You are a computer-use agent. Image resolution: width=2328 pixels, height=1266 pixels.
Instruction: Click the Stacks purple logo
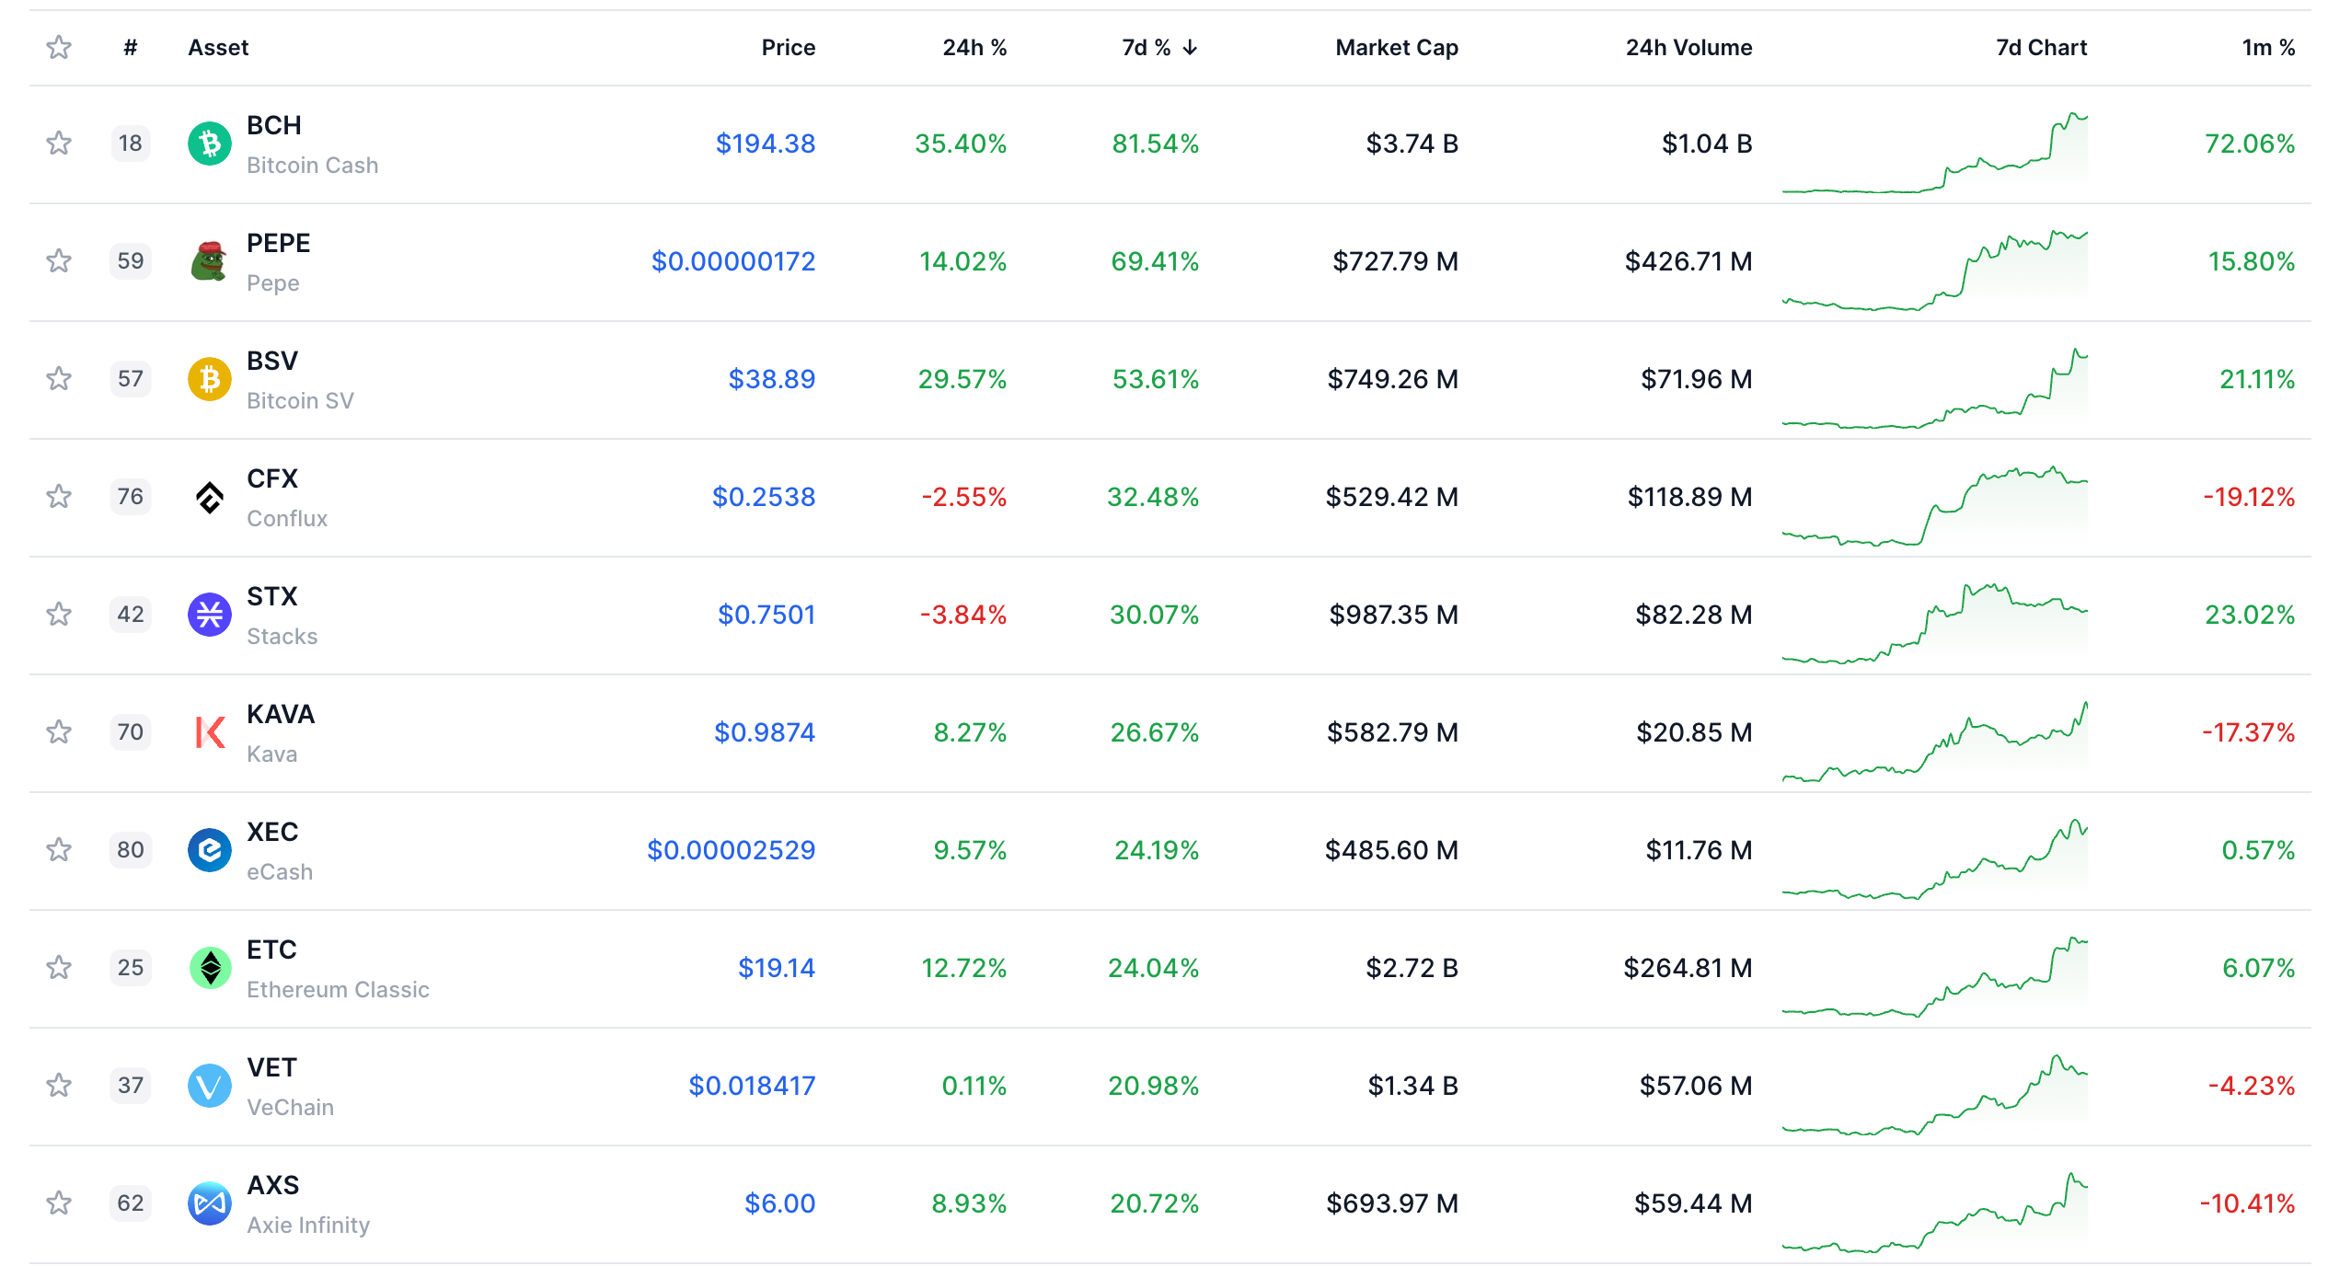pyautogui.click(x=210, y=615)
